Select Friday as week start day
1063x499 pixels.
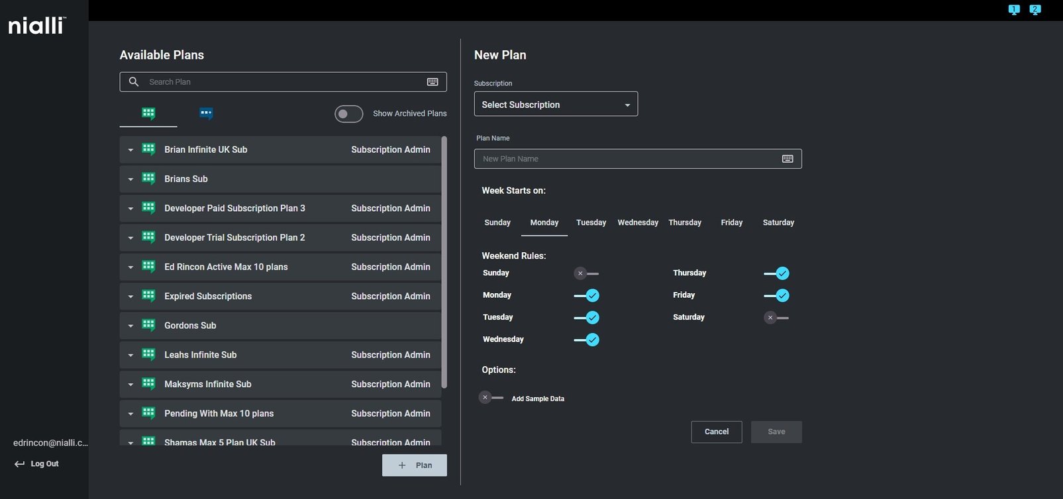[731, 222]
